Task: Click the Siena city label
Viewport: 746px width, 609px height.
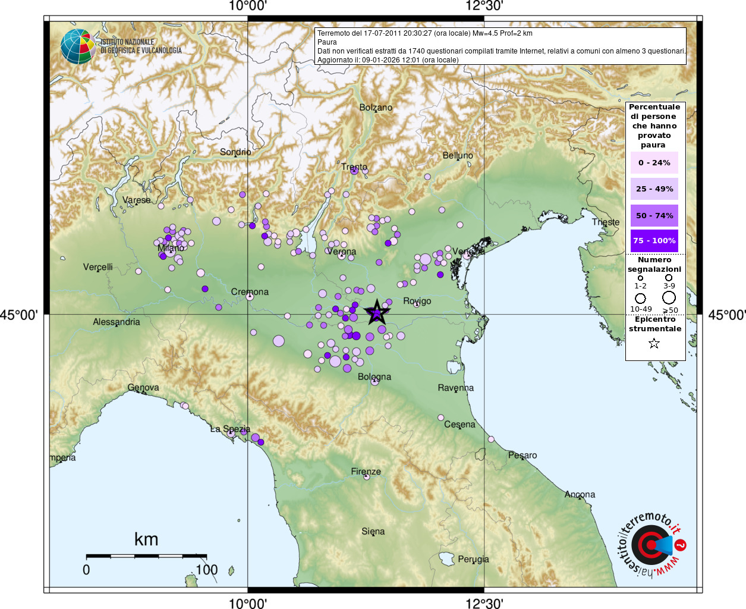Action: tap(373, 532)
